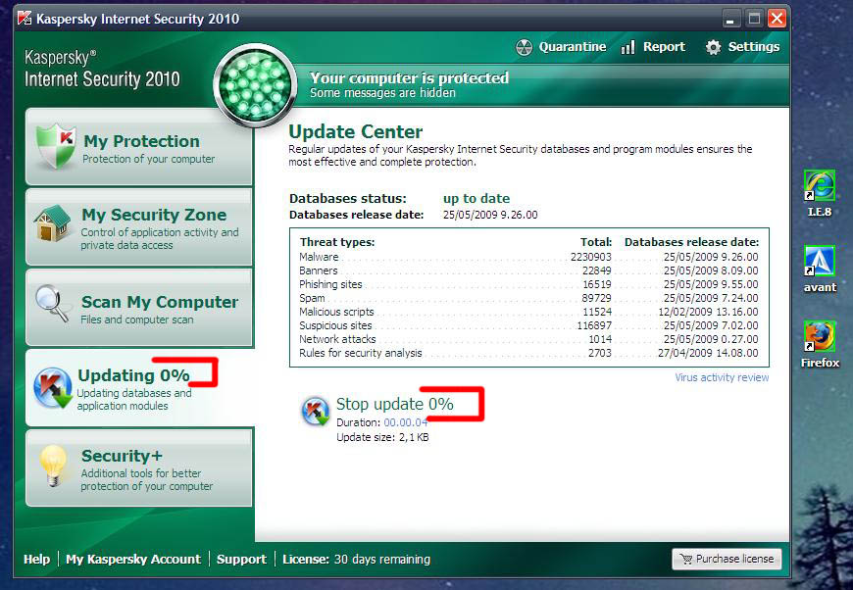853x590 pixels.
Task: Click 'Some messages are hidden' text
Action: click(x=383, y=93)
